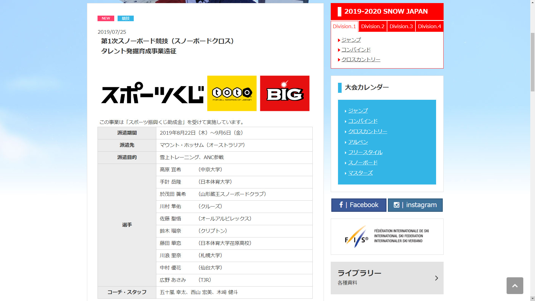Click the FIS federation logo banner
535x301 pixels.
coord(387,236)
